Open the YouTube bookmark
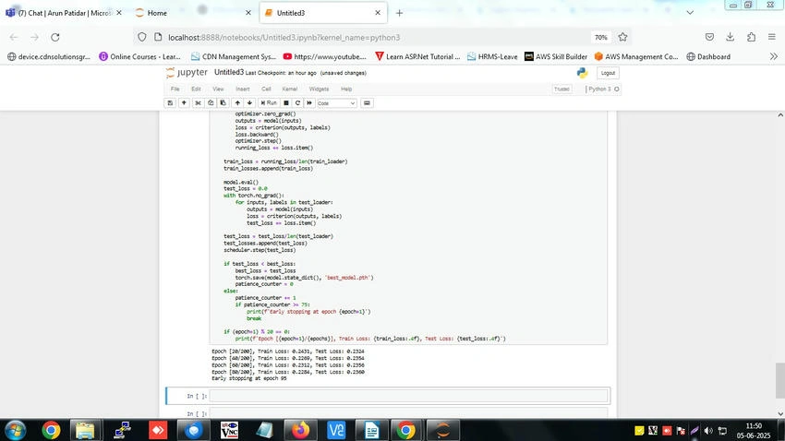785x441 pixels. [325, 56]
